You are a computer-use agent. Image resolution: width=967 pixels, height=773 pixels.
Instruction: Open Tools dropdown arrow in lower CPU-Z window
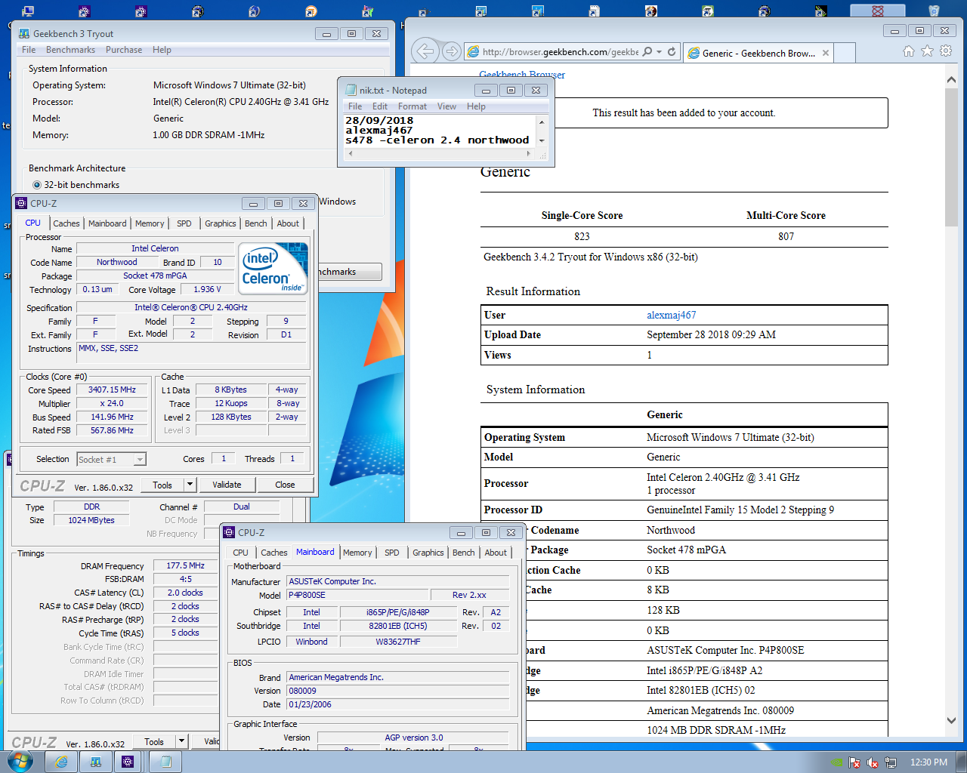coord(181,741)
